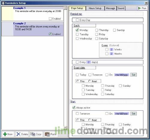This screenshot has height=140, width=150.
Task: Click the green plus New icon
Action: click(5, 134)
